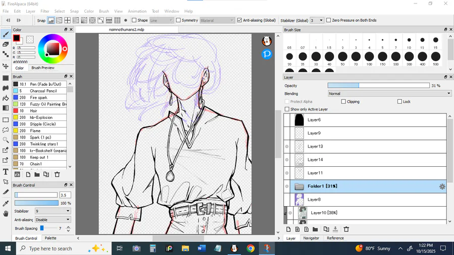454x255 pixels.
Task: Select the Fire spark brush
Action: click(40, 97)
